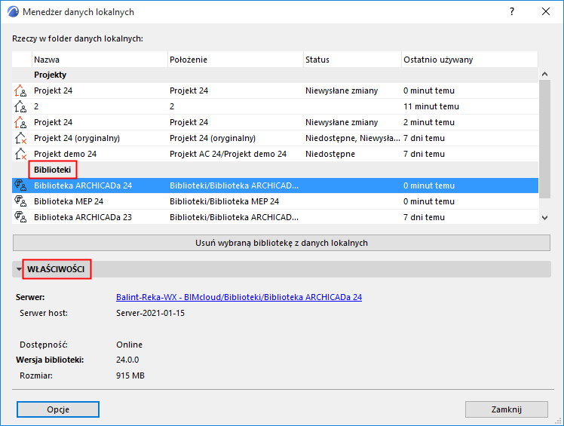This screenshot has height=426, width=564.
Task: Click the icon of the Projekt 24 row used 2 minut temu
Action: pos(20,122)
